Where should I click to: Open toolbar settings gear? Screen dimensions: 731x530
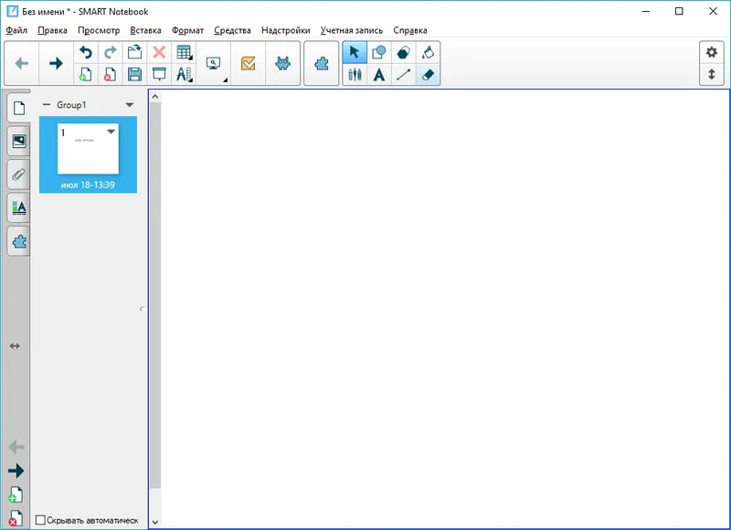click(711, 52)
